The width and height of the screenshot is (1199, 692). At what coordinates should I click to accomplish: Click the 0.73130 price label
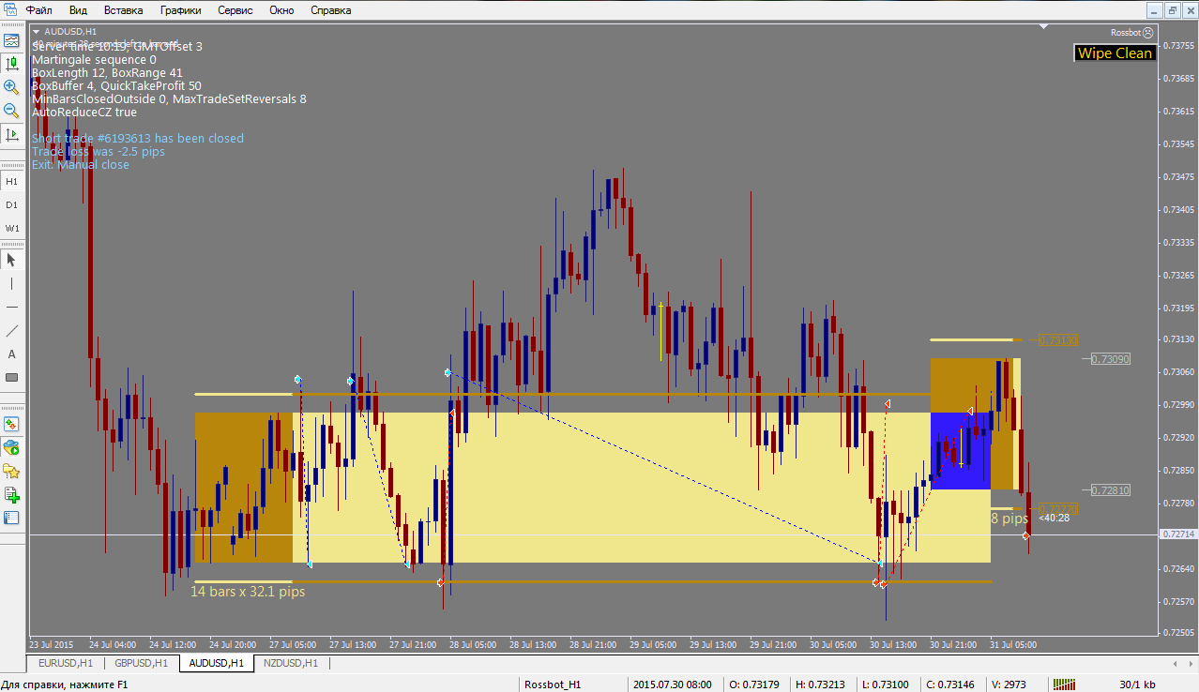click(x=1058, y=339)
